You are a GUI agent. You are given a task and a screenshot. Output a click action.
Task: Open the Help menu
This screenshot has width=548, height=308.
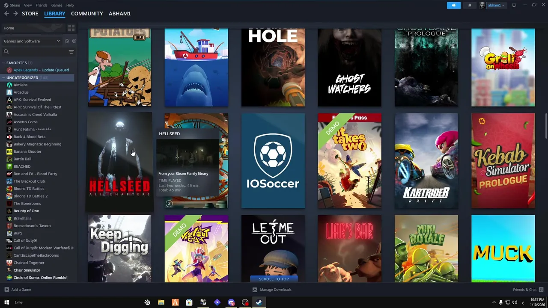click(70, 5)
